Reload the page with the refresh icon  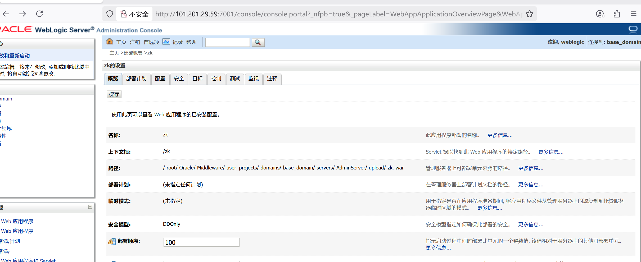40,14
